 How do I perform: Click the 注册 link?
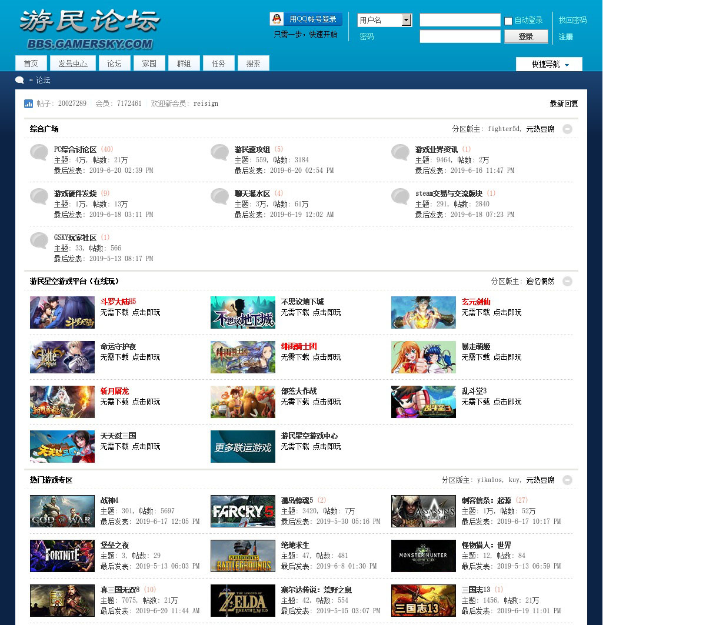pyautogui.click(x=565, y=36)
